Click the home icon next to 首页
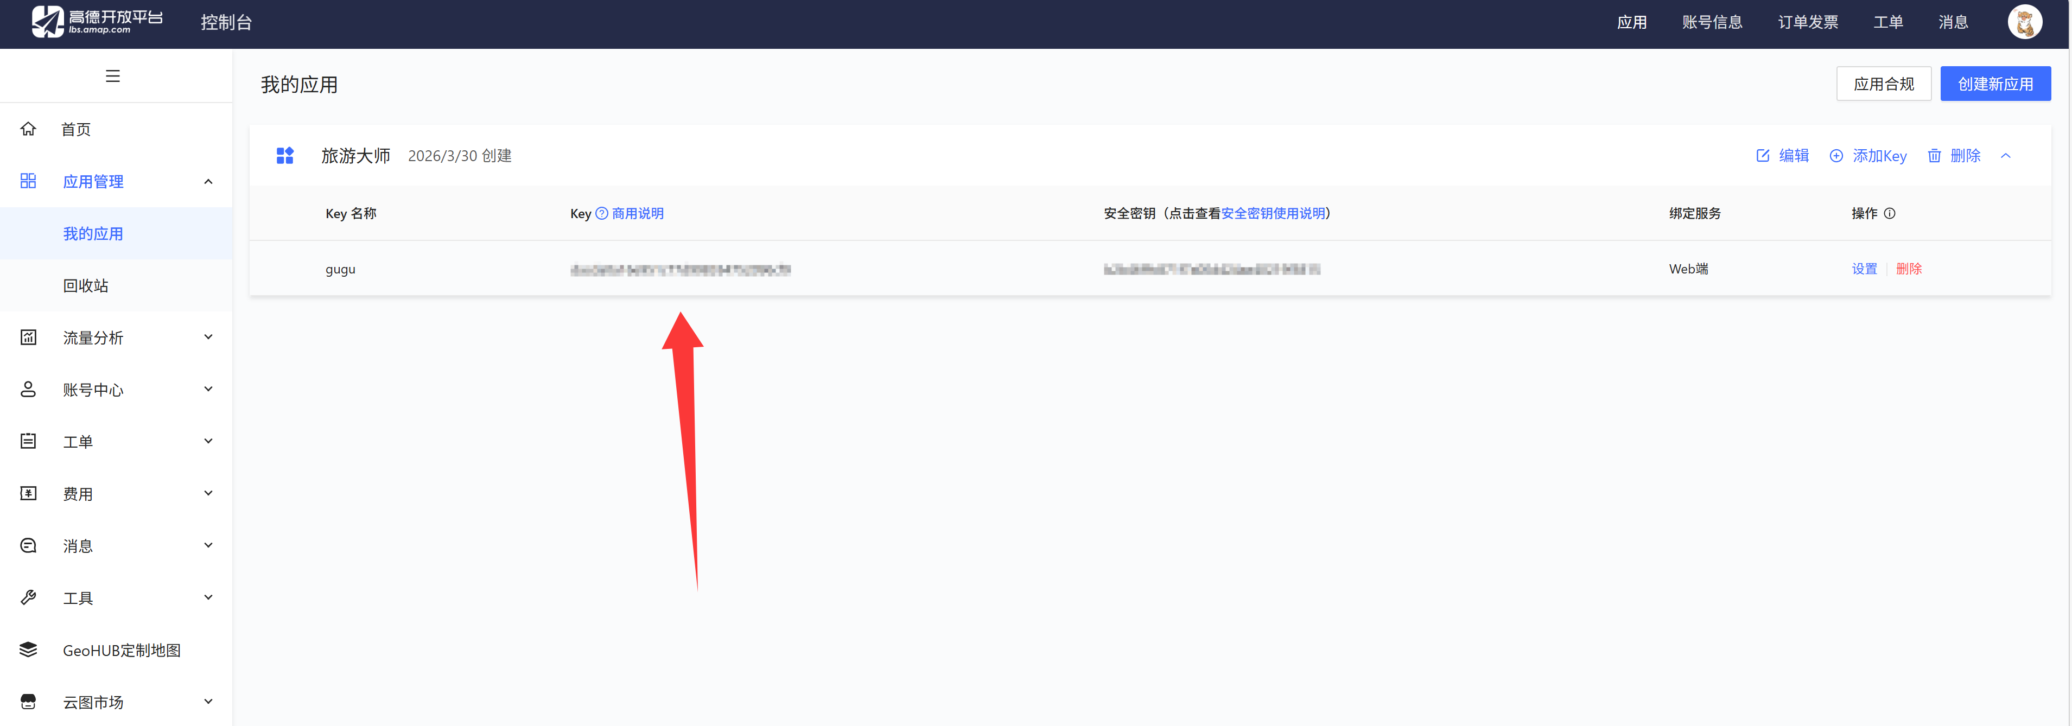2072x726 pixels. point(28,129)
